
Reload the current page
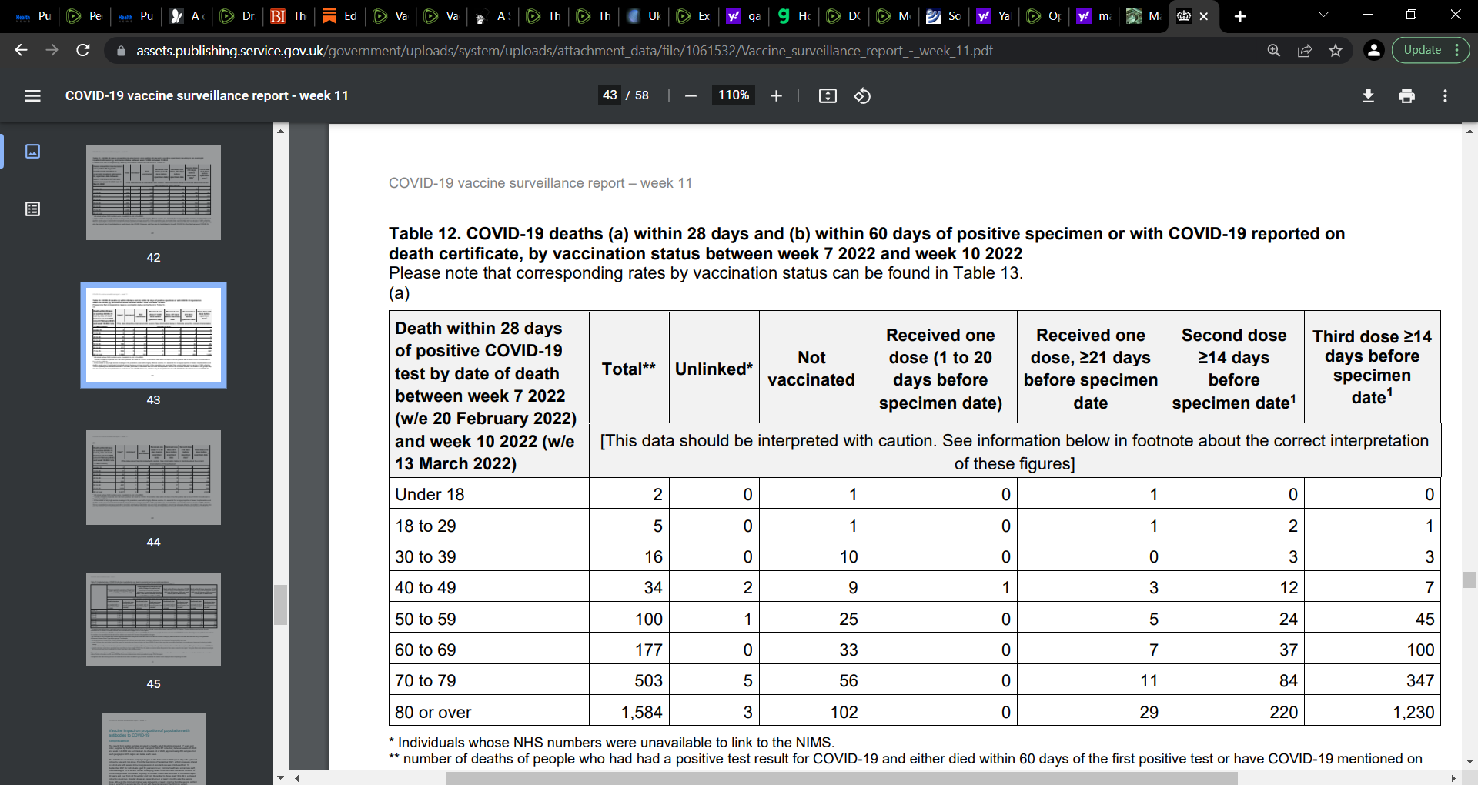[83, 50]
